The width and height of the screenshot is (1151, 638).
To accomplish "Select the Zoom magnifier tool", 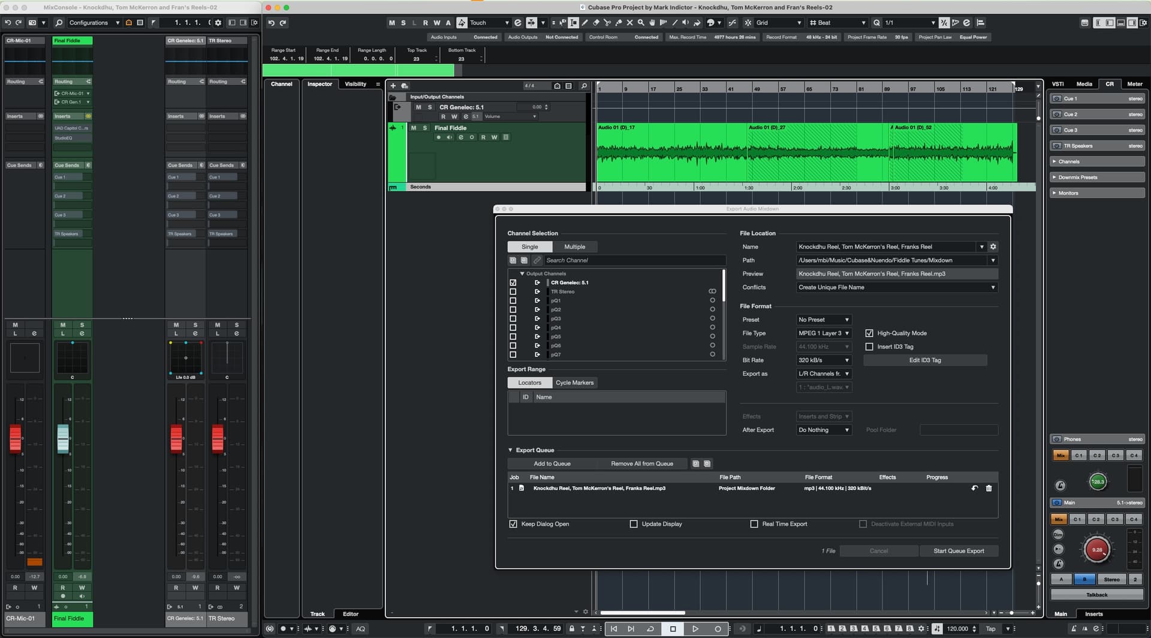I will click(641, 23).
